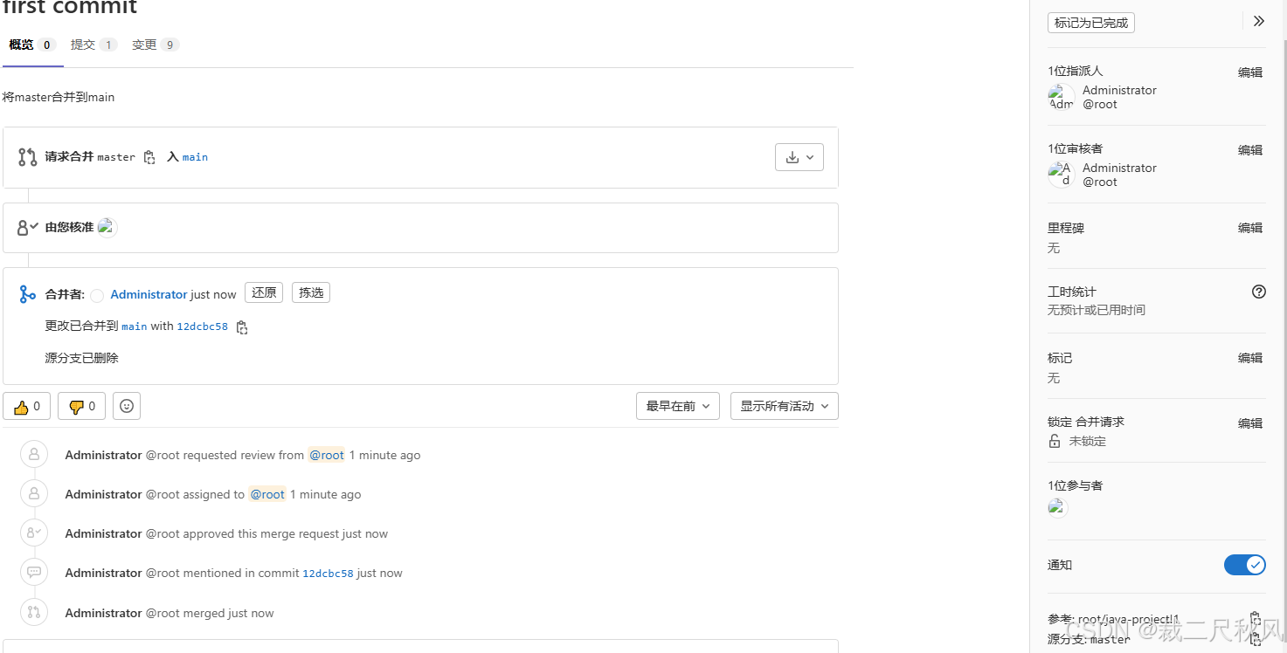The width and height of the screenshot is (1287, 653).
Task: Open the 工时统计 help question mark icon
Action: pos(1258,292)
